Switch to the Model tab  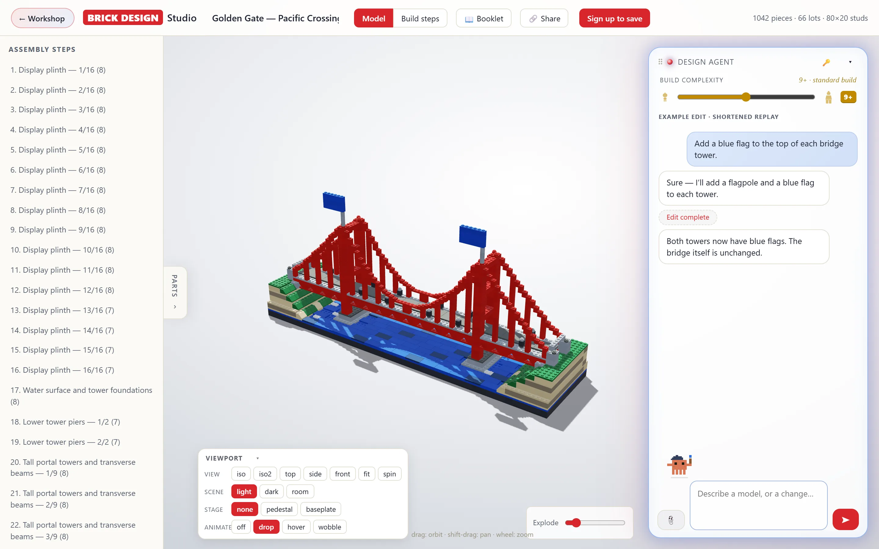[x=373, y=18]
